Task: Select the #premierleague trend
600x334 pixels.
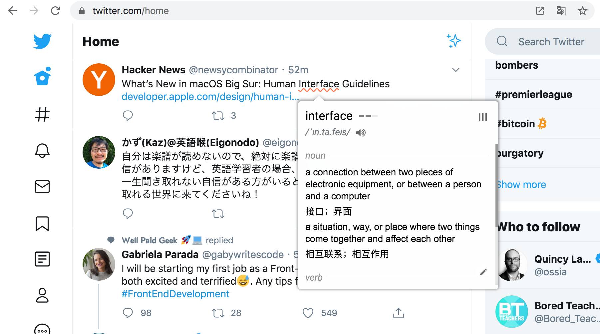Action: point(533,95)
